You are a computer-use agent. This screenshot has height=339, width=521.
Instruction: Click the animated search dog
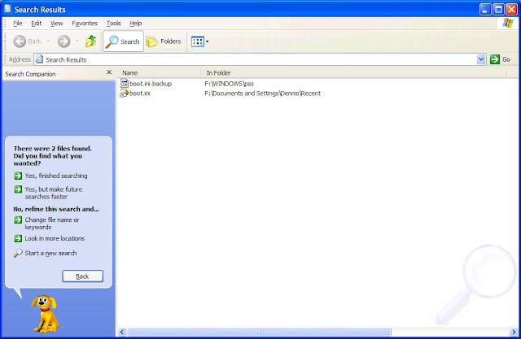point(46,314)
